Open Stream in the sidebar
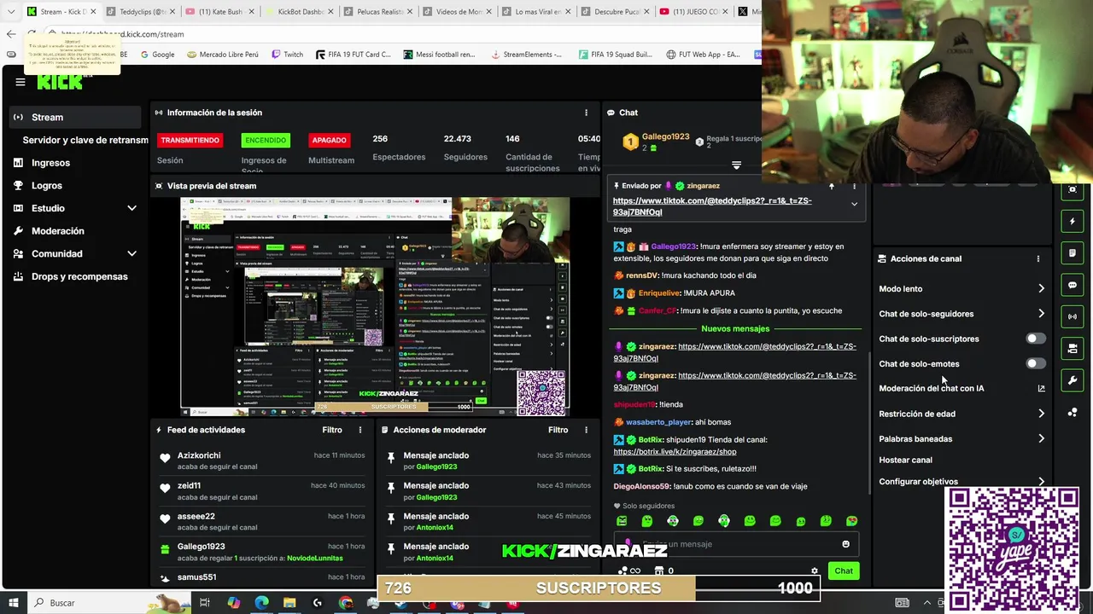Screen dimensions: 1093x614 tap(75, 117)
